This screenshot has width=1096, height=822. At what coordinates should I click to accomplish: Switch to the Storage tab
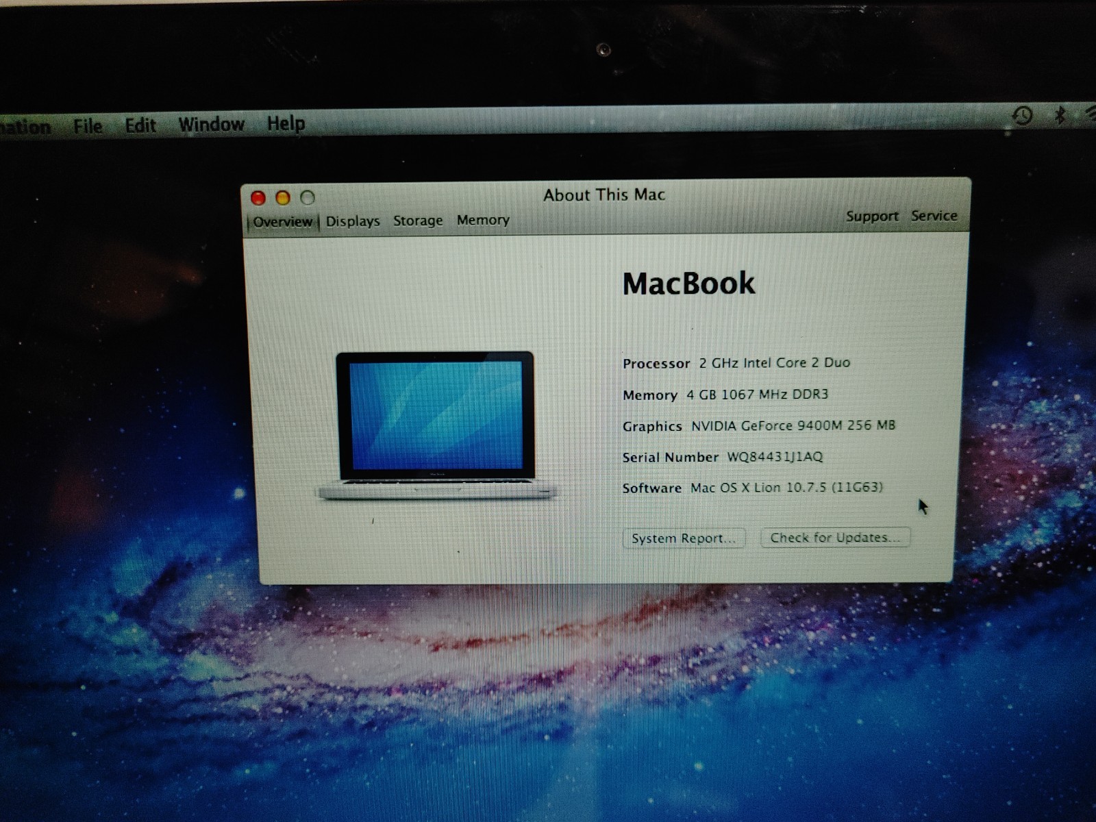click(418, 221)
